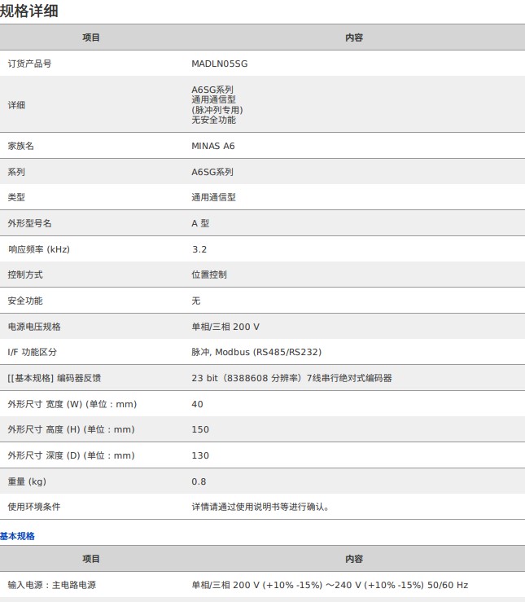Select the value 通用通信型 in the 类型 row
The width and height of the screenshot is (525, 602).
pyautogui.click(x=213, y=197)
